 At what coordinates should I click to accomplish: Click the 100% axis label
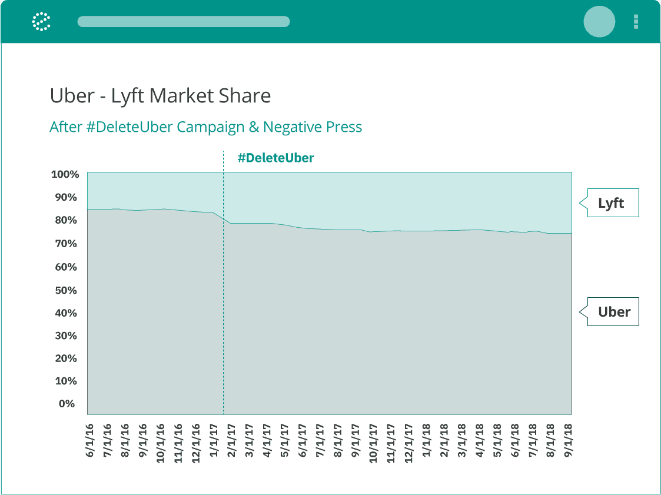click(x=65, y=174)
